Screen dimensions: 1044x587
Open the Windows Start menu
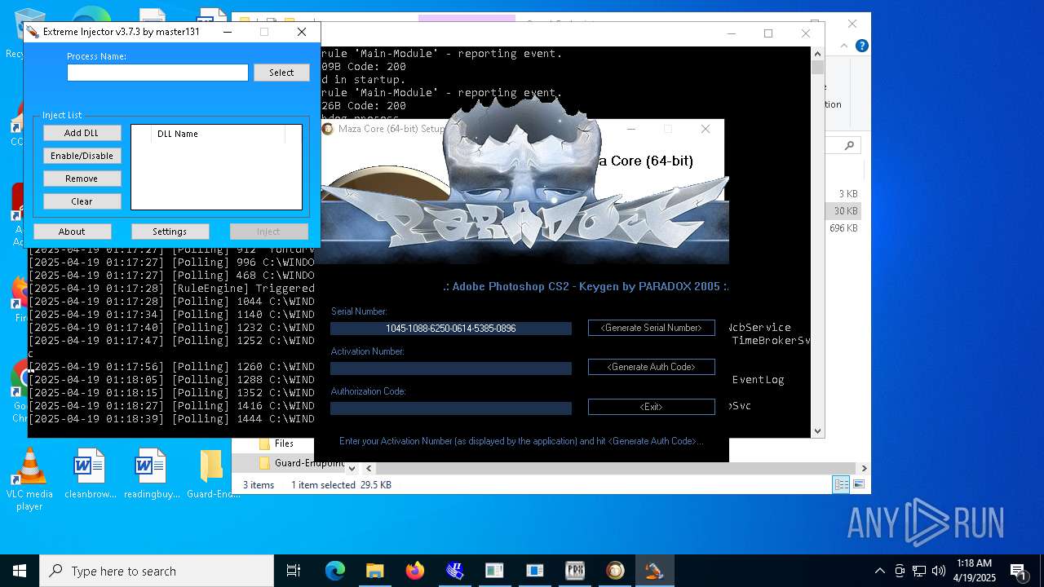click(x=20, y=571)
